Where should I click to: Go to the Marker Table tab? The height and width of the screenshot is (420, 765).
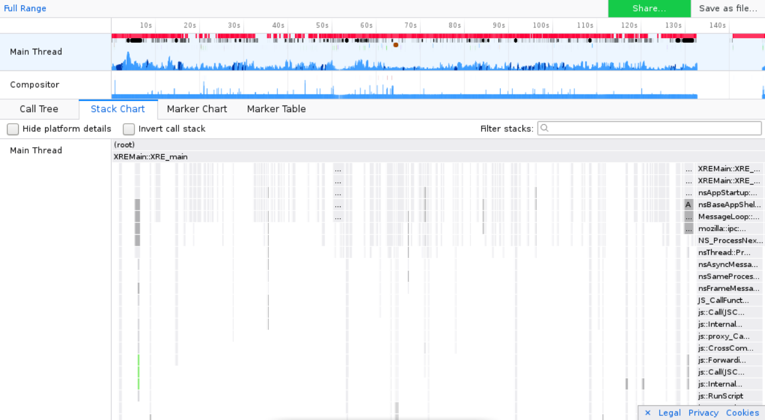[x=276, y=109]
